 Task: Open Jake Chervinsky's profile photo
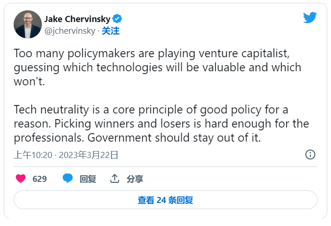pyautogui.click(x=28, y=24)
